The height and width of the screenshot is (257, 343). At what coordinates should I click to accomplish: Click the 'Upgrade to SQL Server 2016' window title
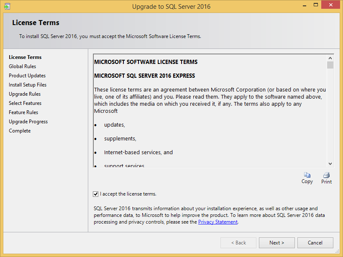coord(171,7)
